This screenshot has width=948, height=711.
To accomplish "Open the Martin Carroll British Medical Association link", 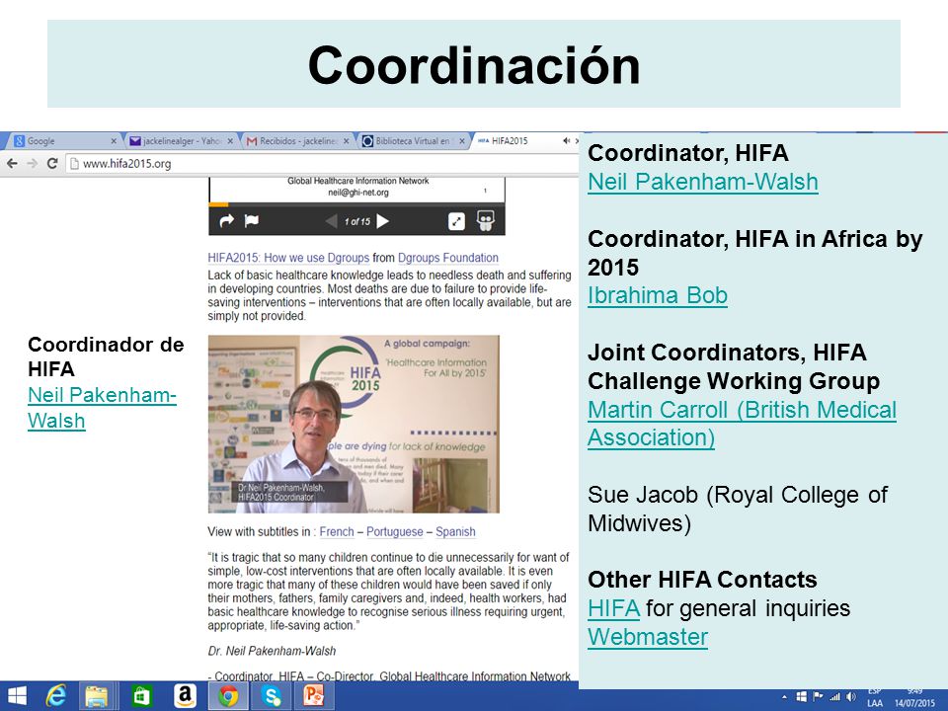I will 742,424.
